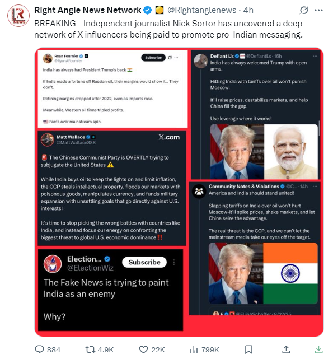Open Right Angle News Network profile avatar
This screenshot has height=359, width=333.
pyautogui.click(x=18, y=16)
